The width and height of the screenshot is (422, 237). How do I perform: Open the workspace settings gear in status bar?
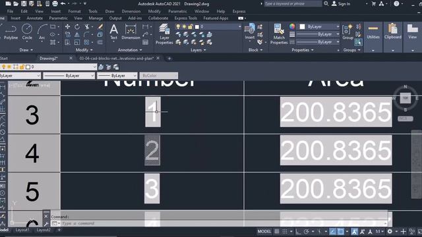coord(390,231)
